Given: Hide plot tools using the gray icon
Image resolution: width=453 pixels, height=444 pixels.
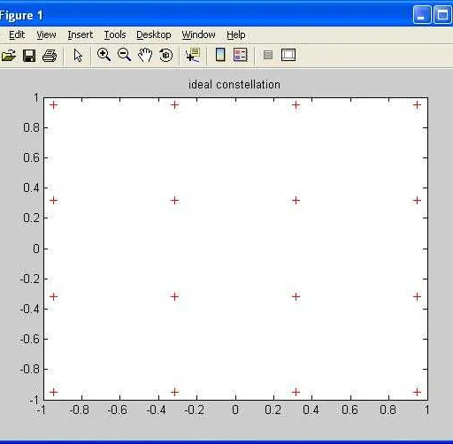Looking at the screenshot, I should 268,55.
